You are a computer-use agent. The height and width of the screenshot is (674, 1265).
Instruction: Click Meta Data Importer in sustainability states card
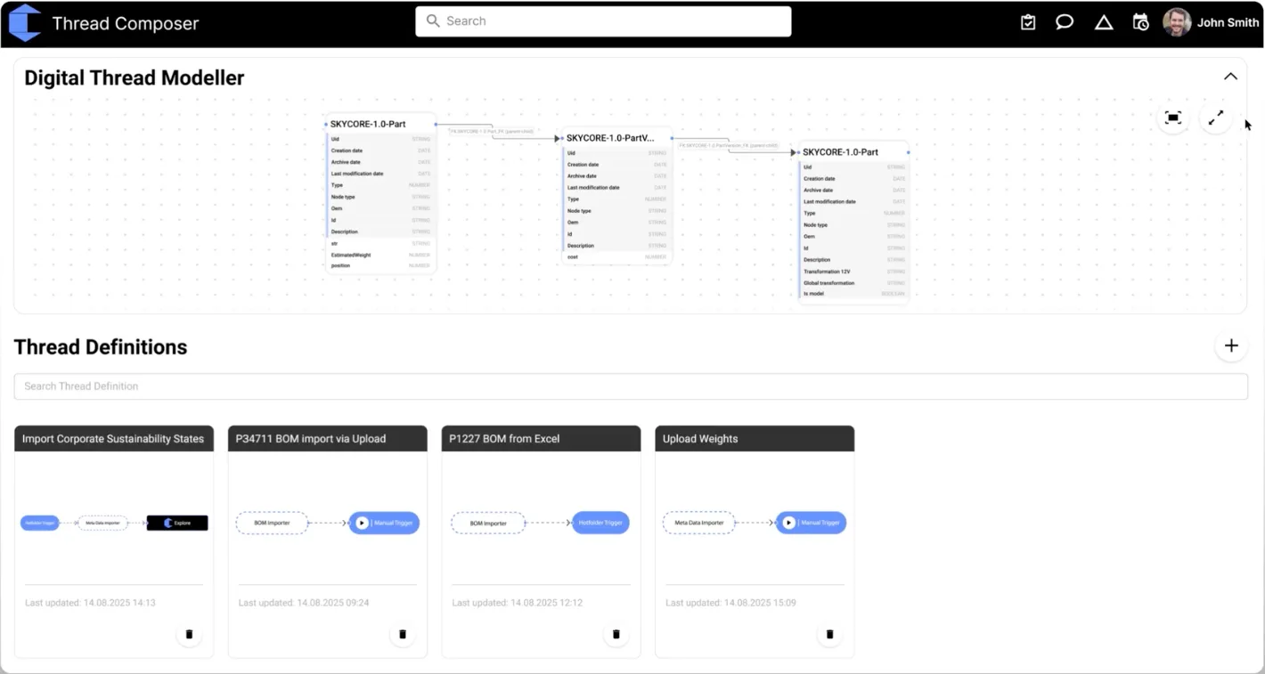(x=102, y=523)
